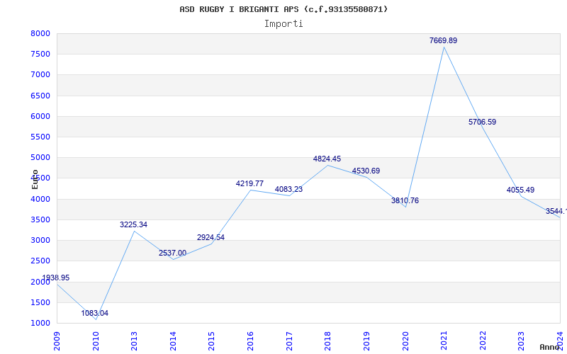567x354 pixels.
Task: Click the 2010 x-axis year label
Action: coord(96,341)
